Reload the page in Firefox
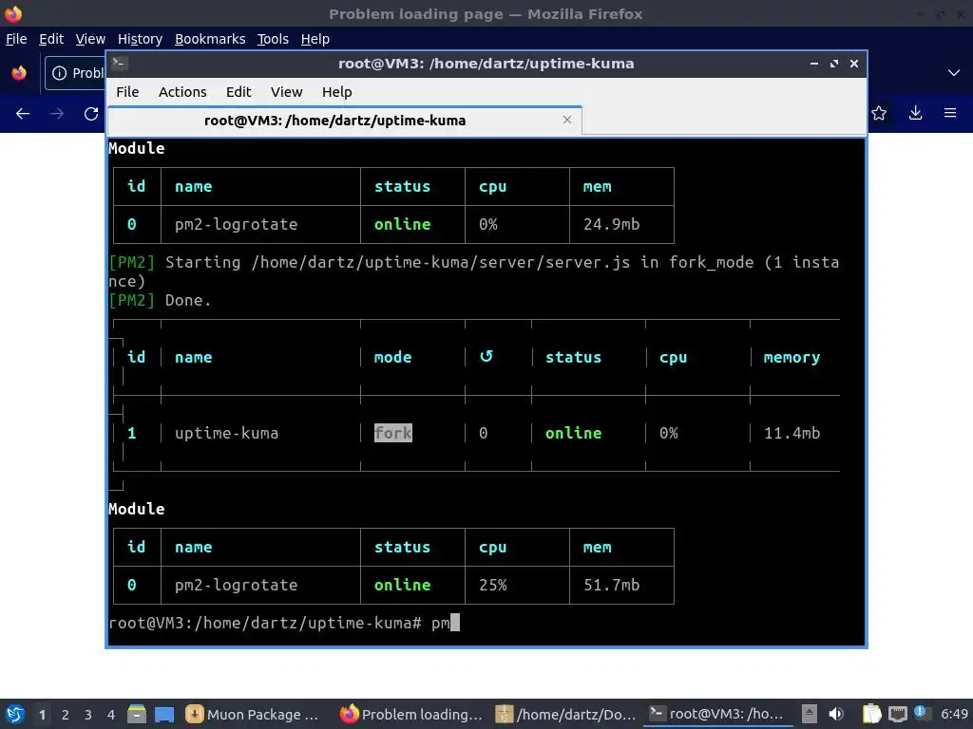This screenshot has width=973, height=729. 91,114
